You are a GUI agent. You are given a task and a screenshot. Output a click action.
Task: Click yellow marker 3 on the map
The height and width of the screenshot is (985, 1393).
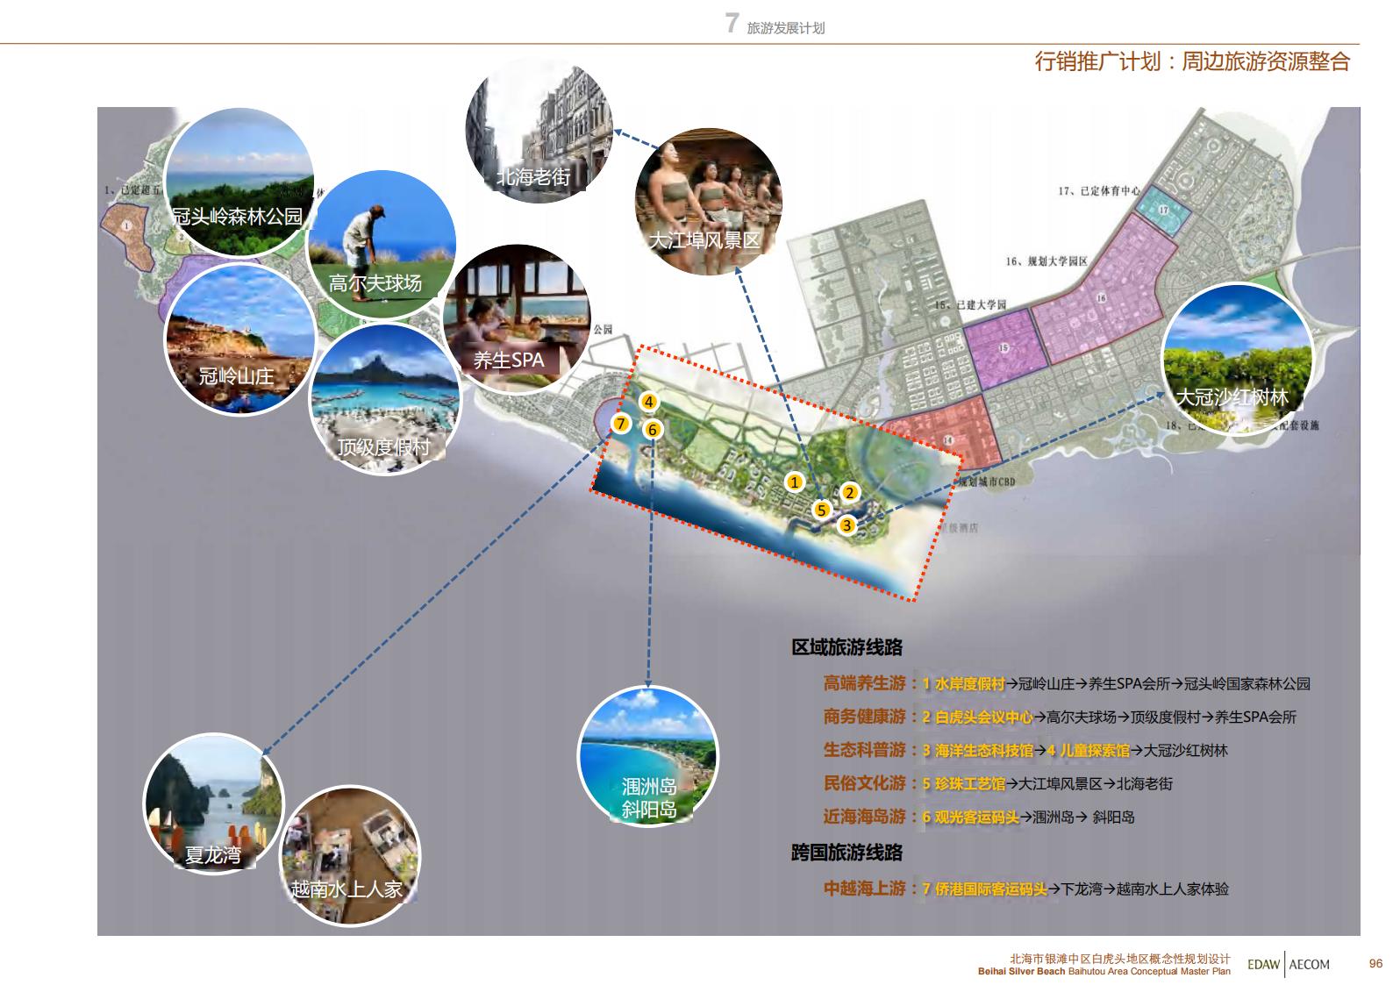pos(847,525)
